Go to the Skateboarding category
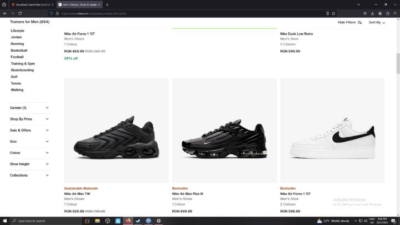The height and width of the screenshot is (225, 400). point(22,70)
